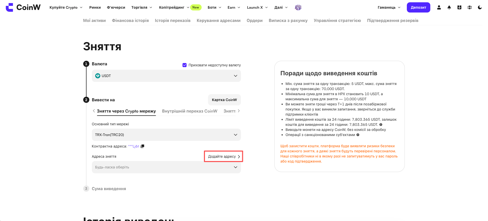Image resolution: width=488 pixels, height=221 pixels.
Task: Open the Фінансова історія tab
Action: coord(130,20)
